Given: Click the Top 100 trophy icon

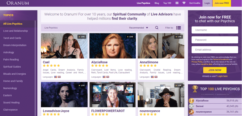Looking at the screenshot, I should point(195,89).
